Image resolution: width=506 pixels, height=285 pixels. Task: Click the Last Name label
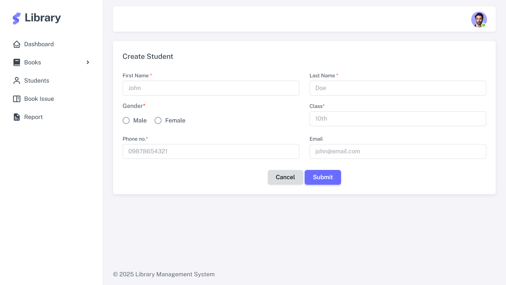pyautogui.click(x=324, y=76)
